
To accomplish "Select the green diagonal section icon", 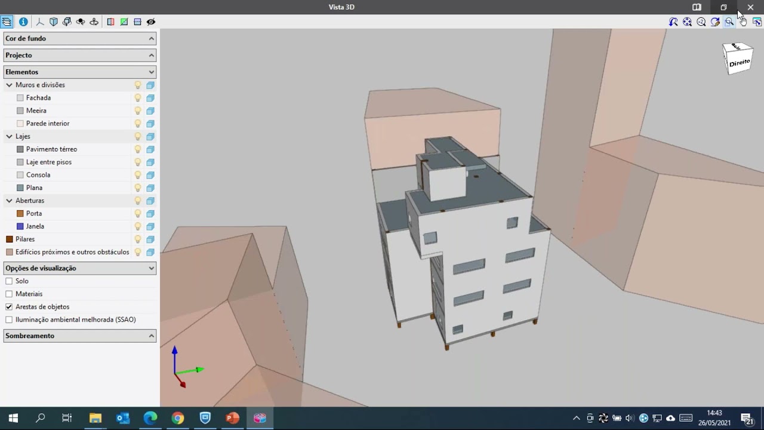I will 124,21.
